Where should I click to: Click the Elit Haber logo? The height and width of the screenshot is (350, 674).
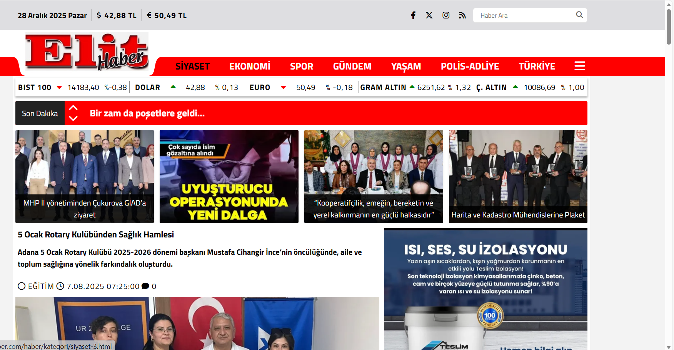(87, 52)
